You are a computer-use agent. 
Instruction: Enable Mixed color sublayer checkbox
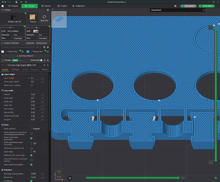31,85
